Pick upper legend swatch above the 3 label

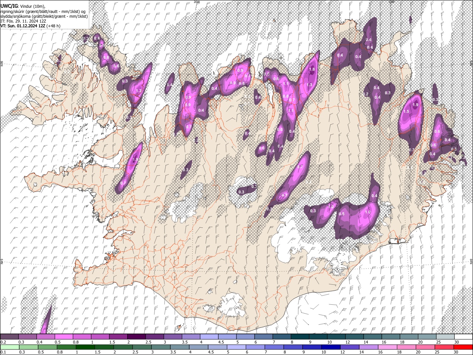[173, 337]
